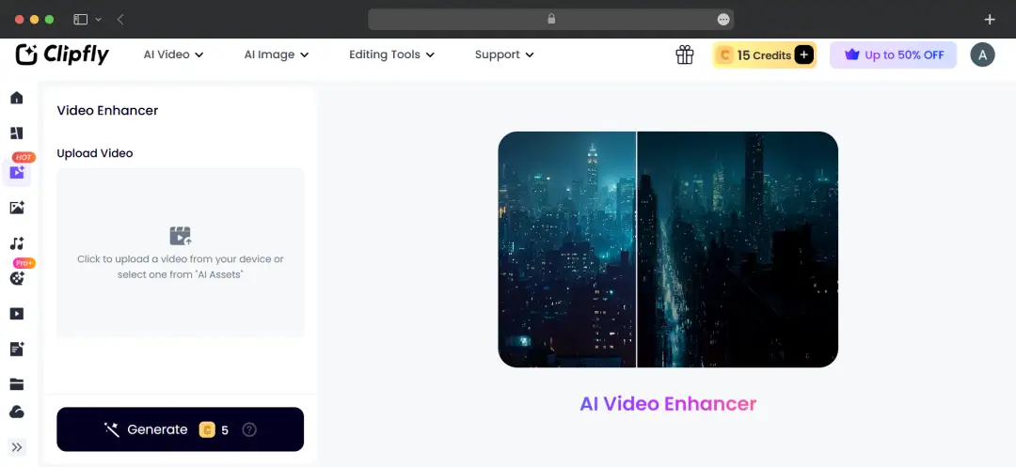The image size is (1016, 467).
Task: Click the video upload icon in drop area
Action: (180, 236)
